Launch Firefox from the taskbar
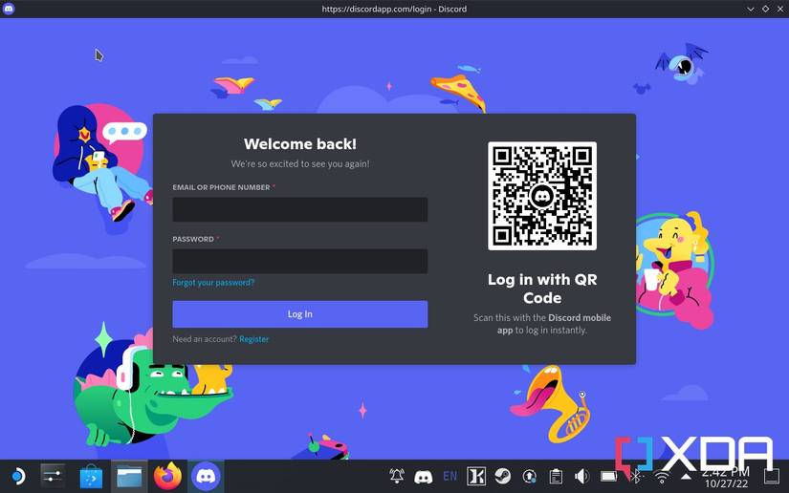Screen dimensions: 789x493 point(167,476)
